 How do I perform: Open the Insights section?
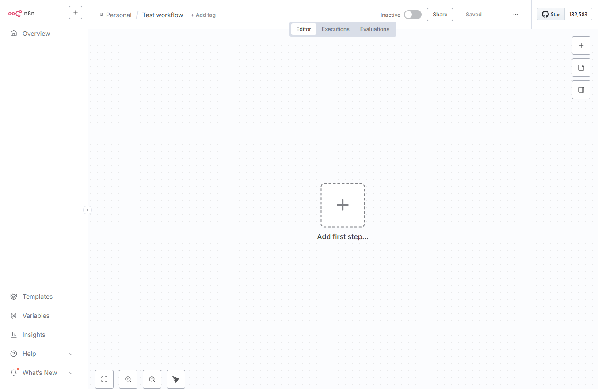33,335
